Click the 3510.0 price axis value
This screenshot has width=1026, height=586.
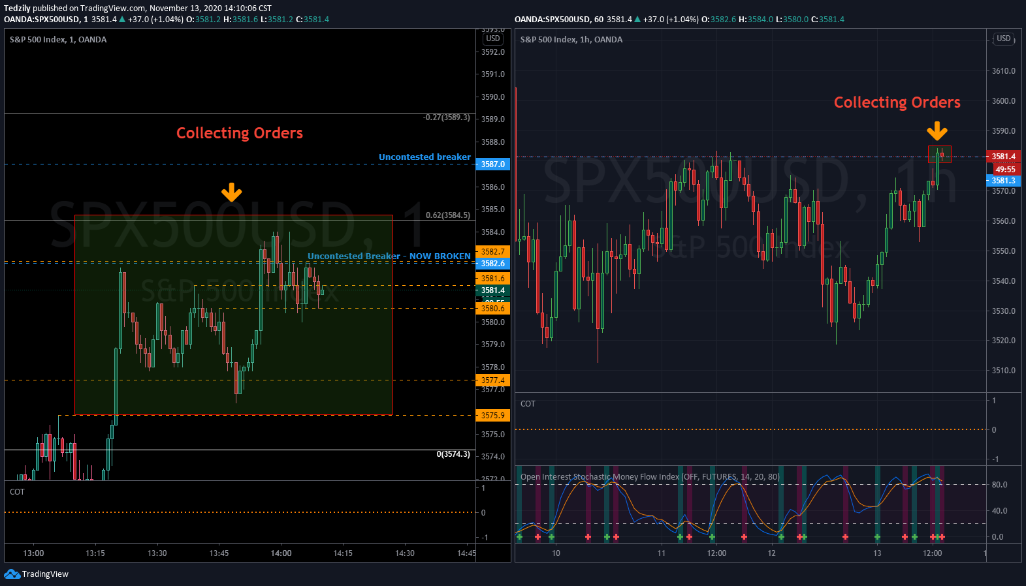pos(1004,371)
